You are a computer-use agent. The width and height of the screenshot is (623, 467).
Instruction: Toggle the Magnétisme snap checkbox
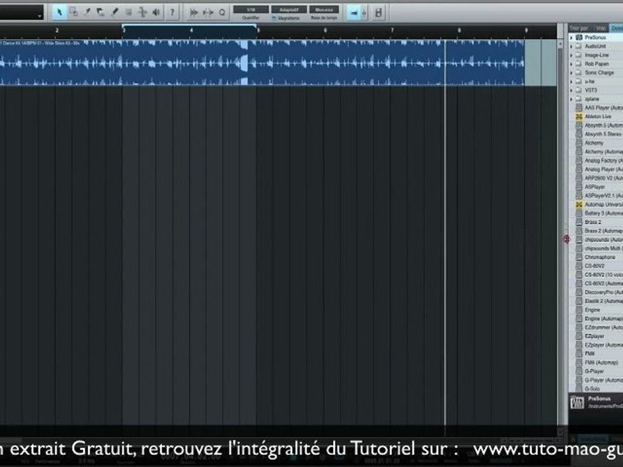(274, 18)
